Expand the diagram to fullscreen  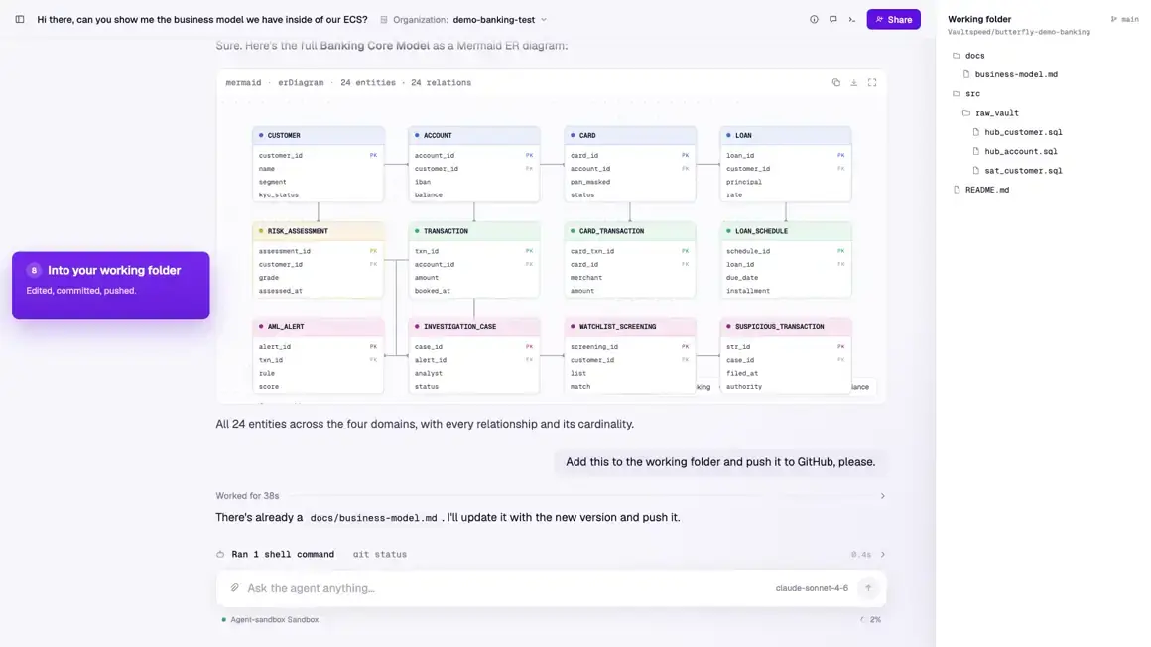point(872,83)
